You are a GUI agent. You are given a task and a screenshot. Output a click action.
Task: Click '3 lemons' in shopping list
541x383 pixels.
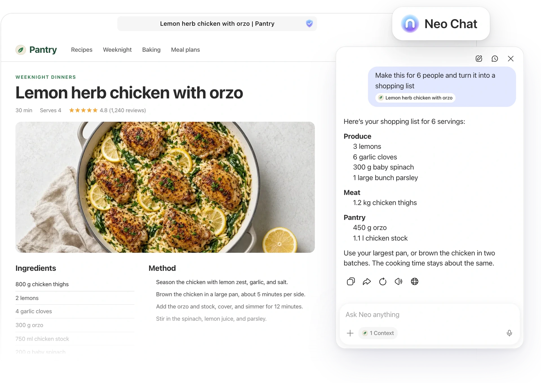367,146
